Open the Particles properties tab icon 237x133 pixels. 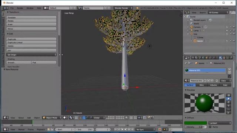click(227, 58)
